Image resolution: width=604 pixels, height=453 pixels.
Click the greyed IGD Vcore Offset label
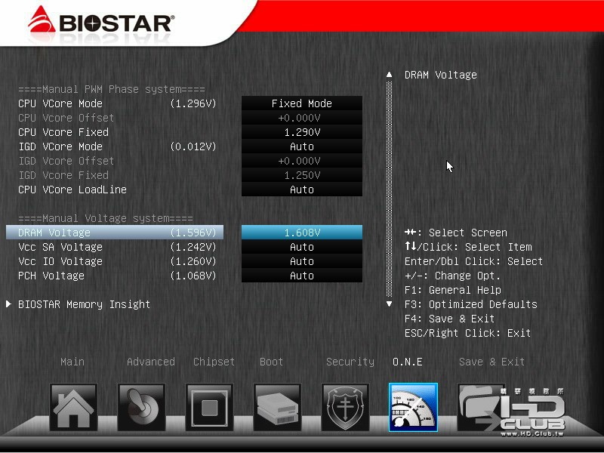tap(66, 161)
